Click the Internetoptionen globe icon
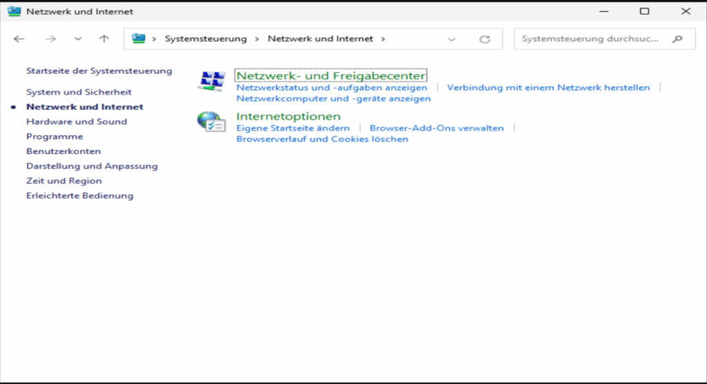 [211, 122]
